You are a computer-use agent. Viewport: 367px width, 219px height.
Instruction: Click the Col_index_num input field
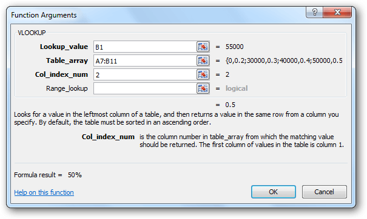tap(145, 74)
